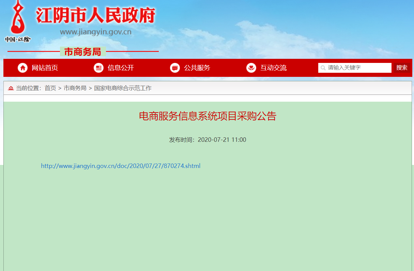Click the red Jiangyin city logo
Viewport: 414px width, 271px height.
(x=18, y=20)
